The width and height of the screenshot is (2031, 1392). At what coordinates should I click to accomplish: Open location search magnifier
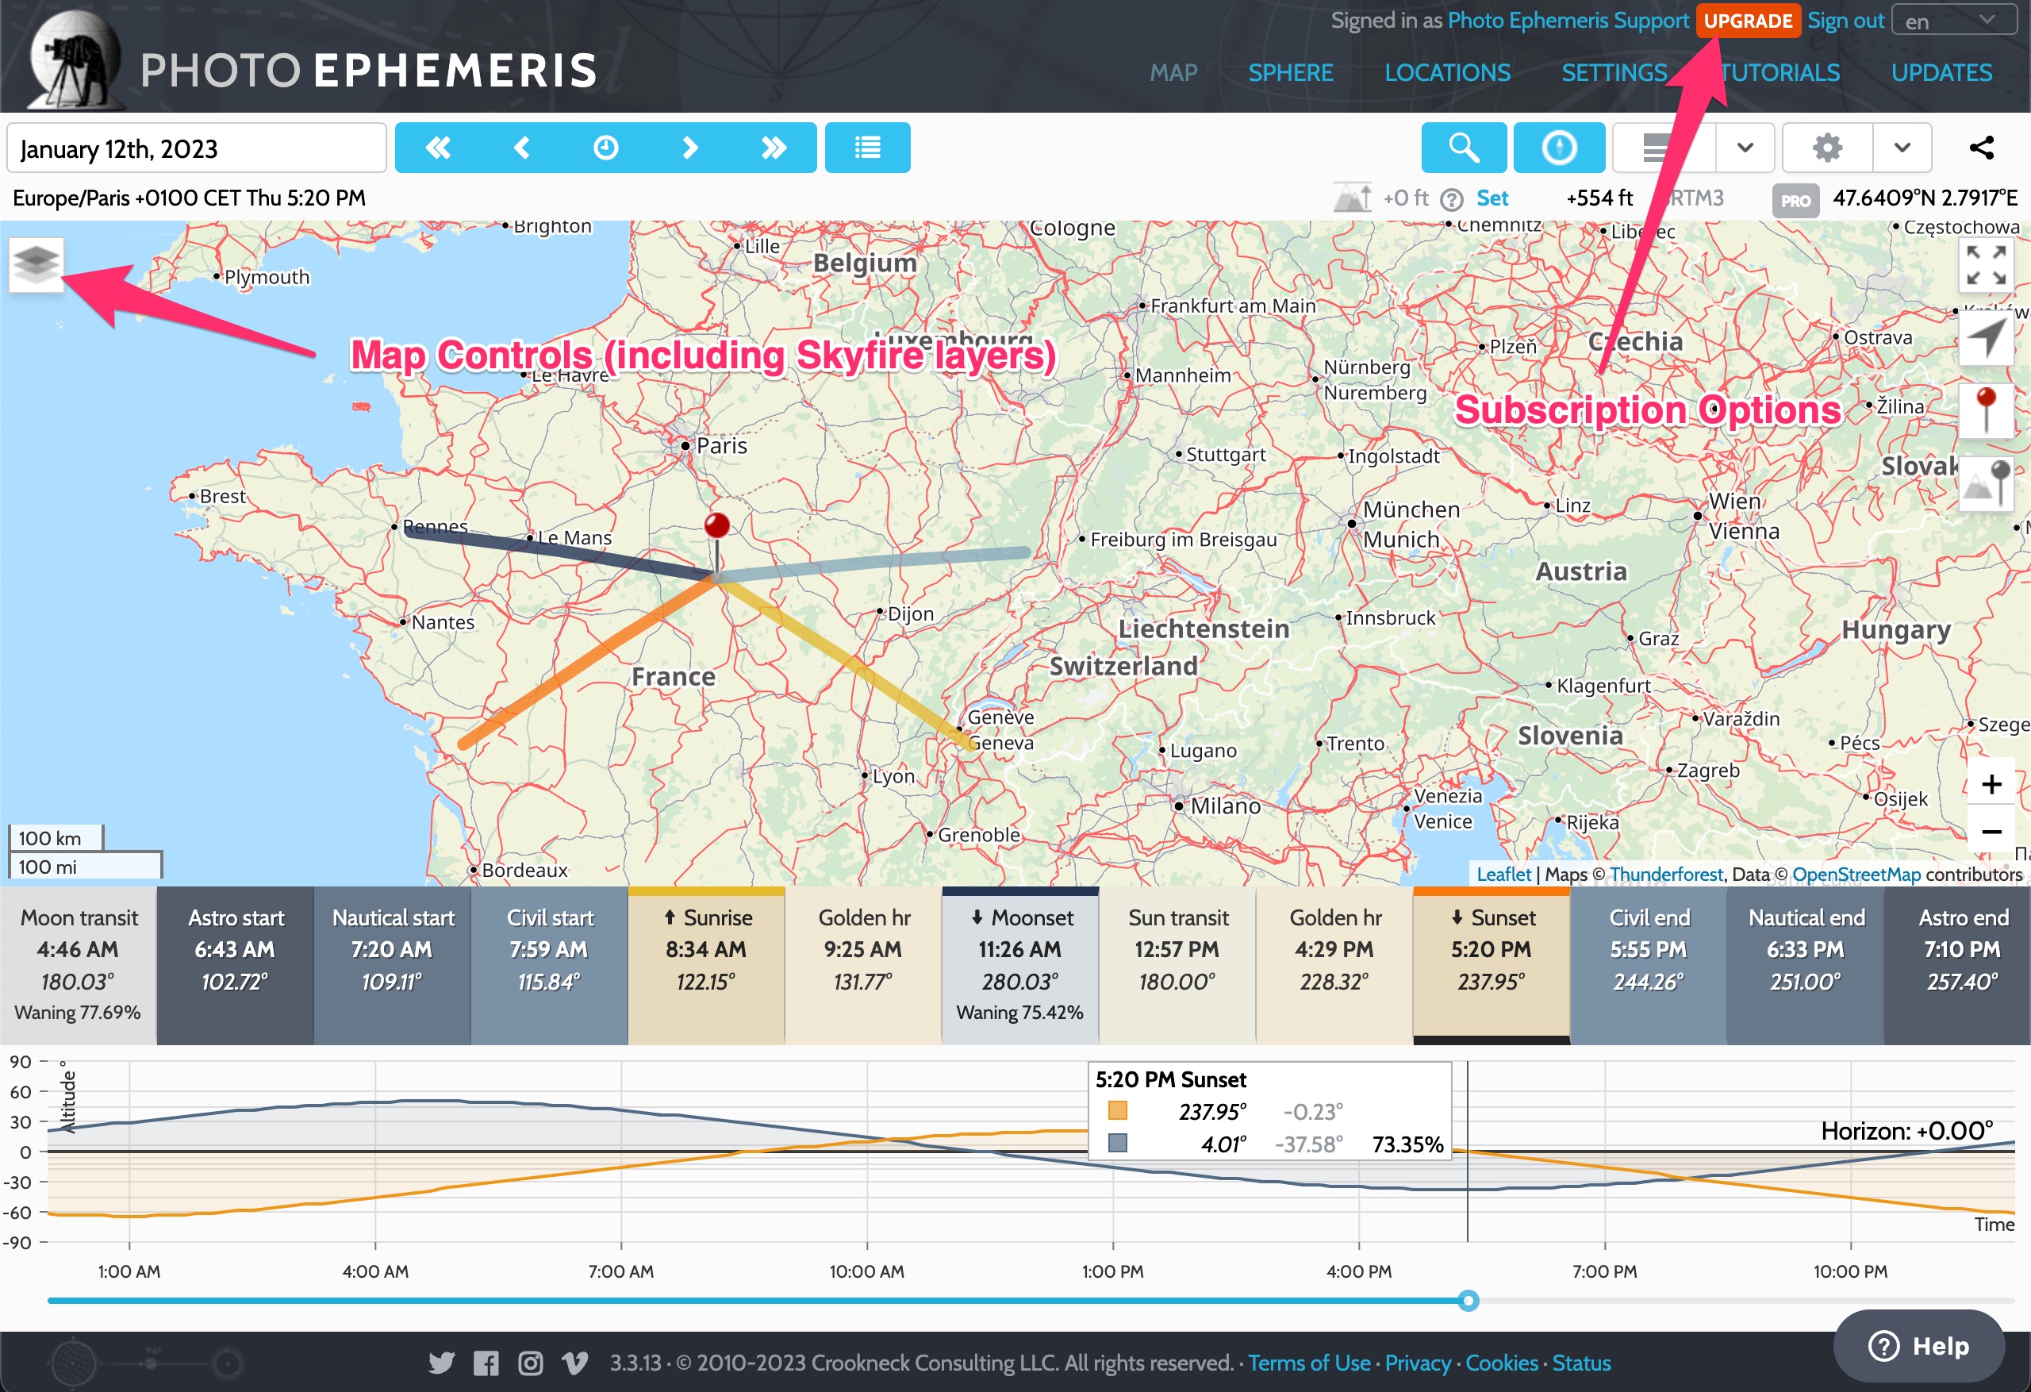1464,148
